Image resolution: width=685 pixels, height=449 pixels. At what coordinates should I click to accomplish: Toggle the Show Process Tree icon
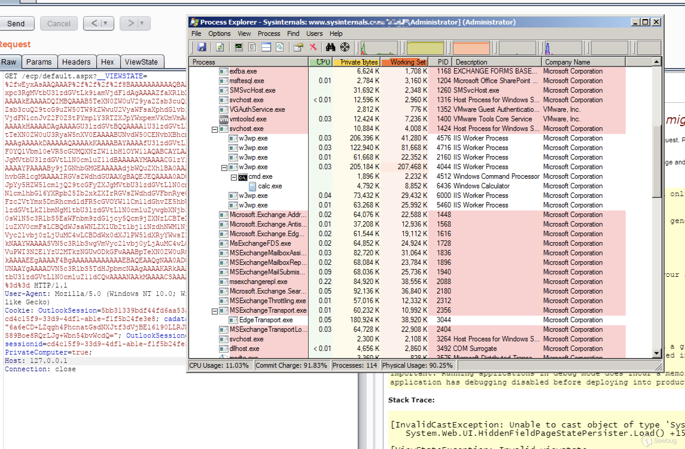[252, 47]
